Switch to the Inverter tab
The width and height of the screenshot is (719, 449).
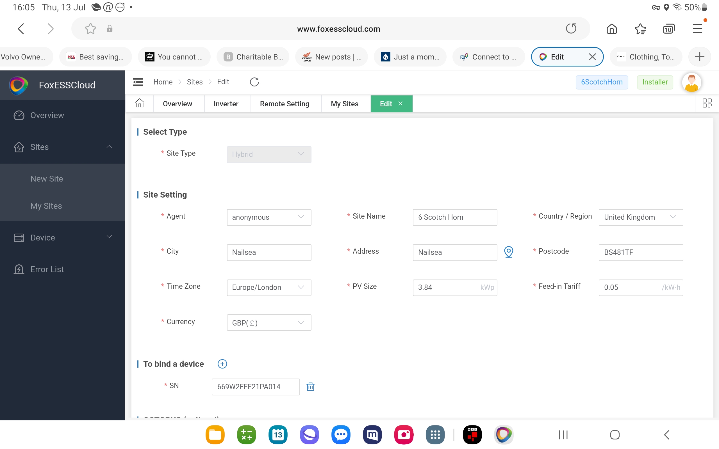226,104
